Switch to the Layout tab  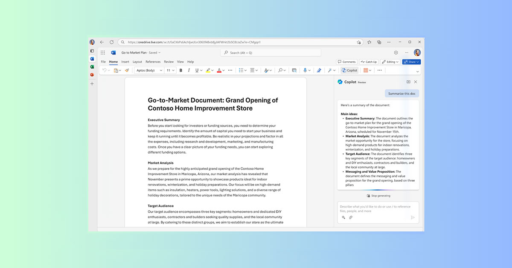tap(137, 62)
